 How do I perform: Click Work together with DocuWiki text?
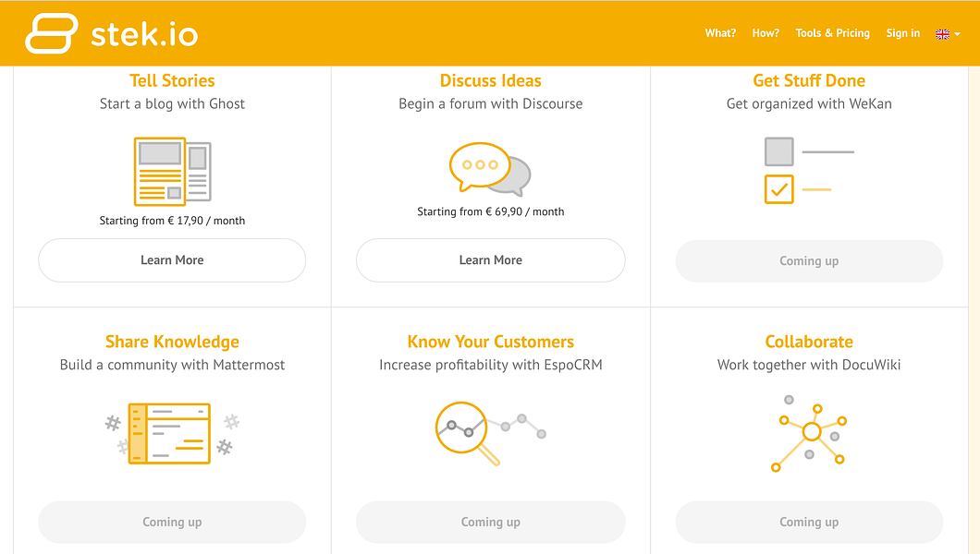(809, 365)
